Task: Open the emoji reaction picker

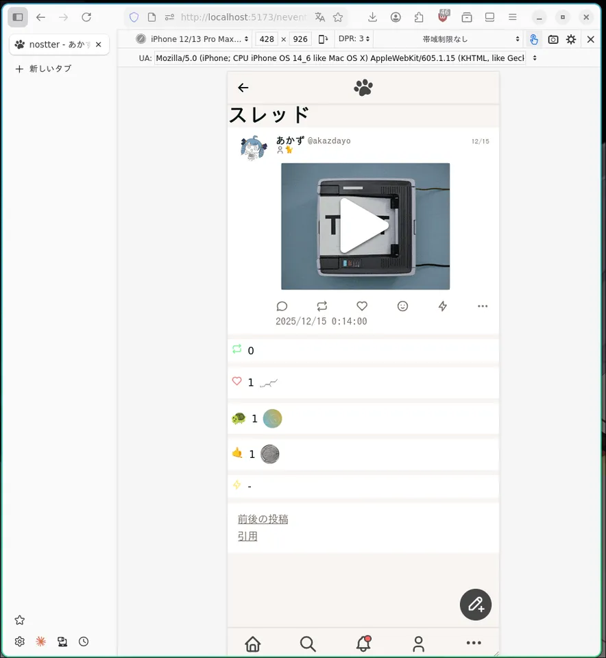Action: [402, 306]
